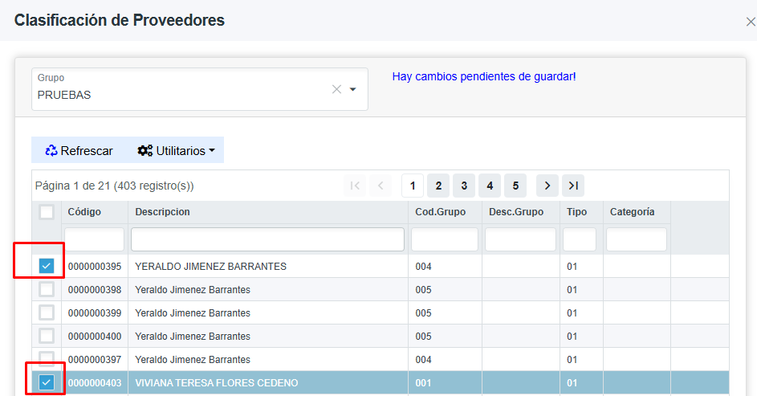Uncheck the row 0000000395 checkbox
The image size is (757, 396).
coord(47,266)
